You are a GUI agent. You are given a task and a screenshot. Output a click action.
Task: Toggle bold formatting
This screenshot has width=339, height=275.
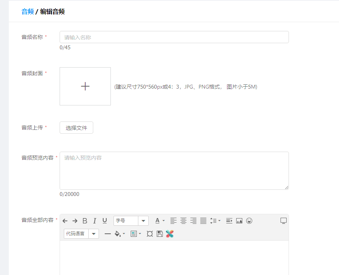85,221
